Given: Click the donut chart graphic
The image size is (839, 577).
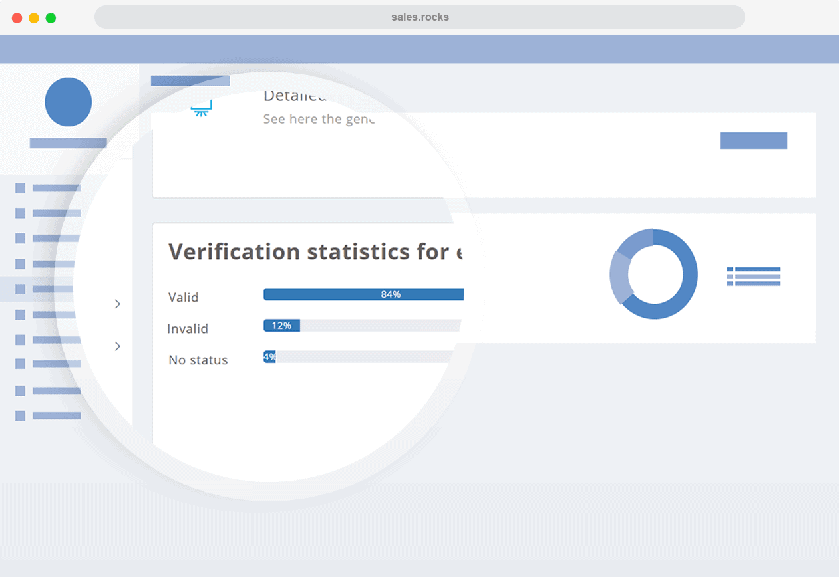Looking at the screenshot, I should (x=653, y=274).
